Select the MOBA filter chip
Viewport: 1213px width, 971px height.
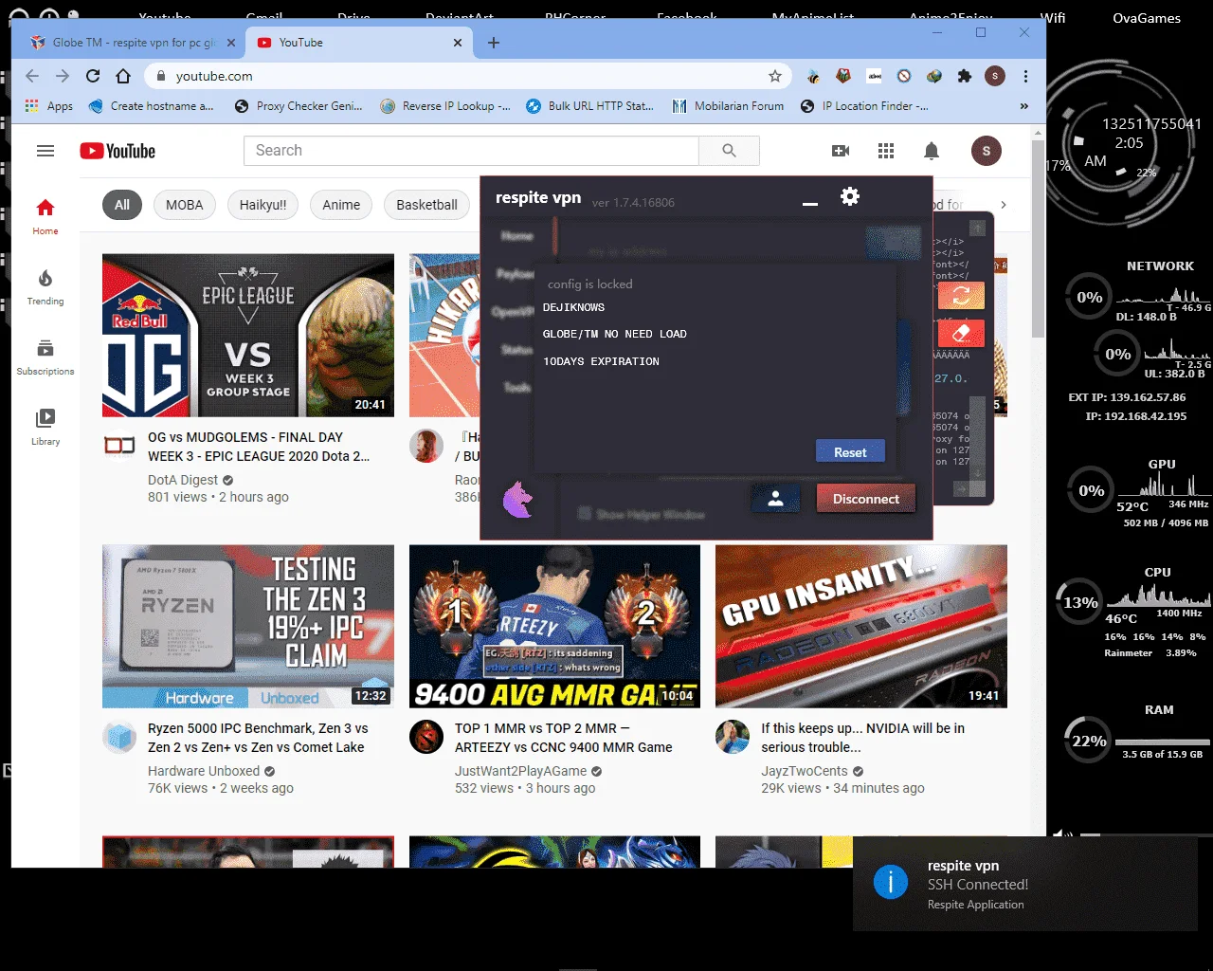click(185, 205)
